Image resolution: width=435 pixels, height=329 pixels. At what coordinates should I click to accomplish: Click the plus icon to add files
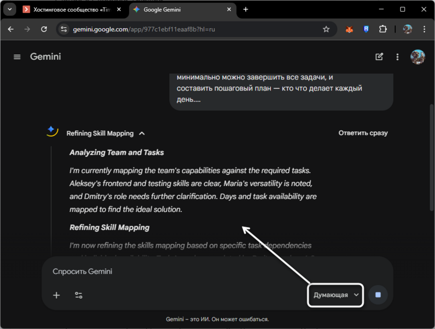pyautogui.click(x=56, y=295)
